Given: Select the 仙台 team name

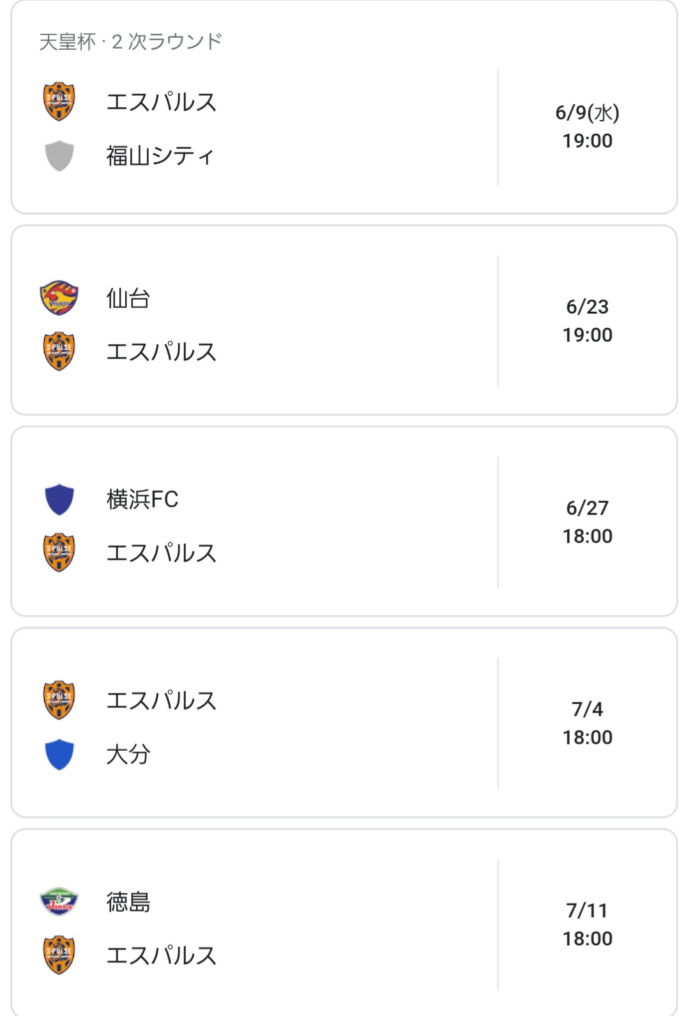Looking at the screenshot, I should (128, 298).
